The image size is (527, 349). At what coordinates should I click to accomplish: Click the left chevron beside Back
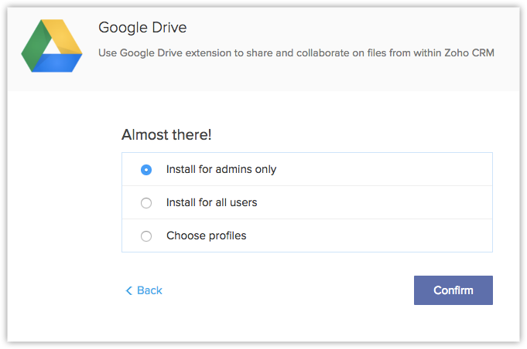[x=129, y=291]
